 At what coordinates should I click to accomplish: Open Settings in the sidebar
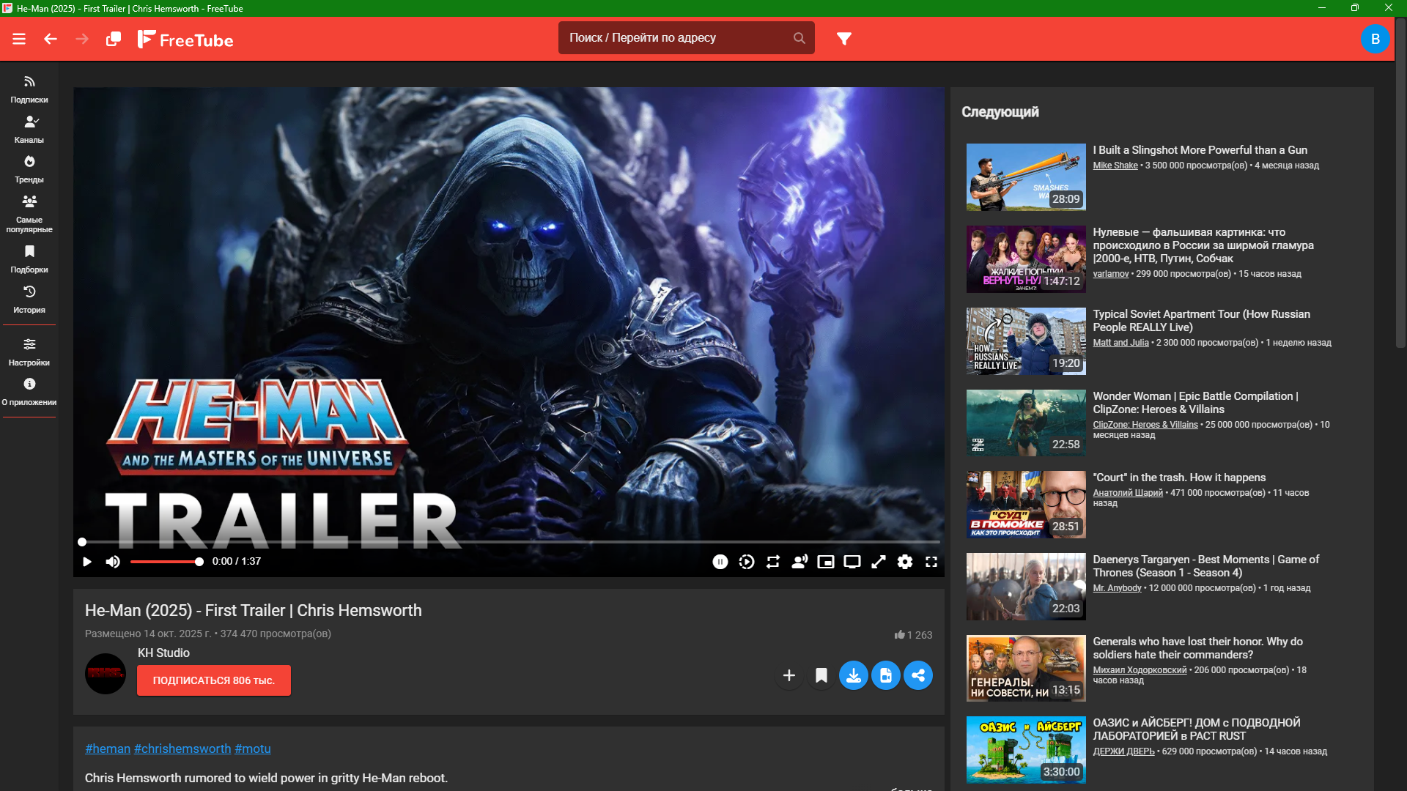pos(29,352)
